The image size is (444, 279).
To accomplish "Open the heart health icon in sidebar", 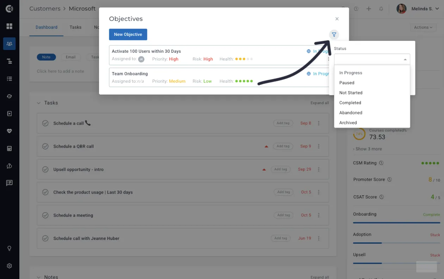I will [x=10, y=131].
